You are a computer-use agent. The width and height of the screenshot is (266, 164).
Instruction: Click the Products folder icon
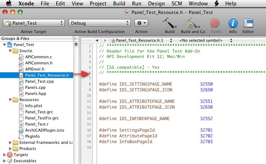coord(15,149)
